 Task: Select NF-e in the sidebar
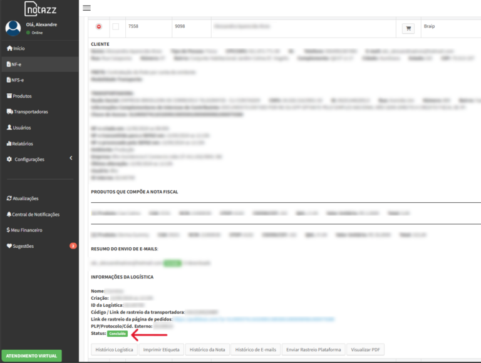(x=17, y=64)
